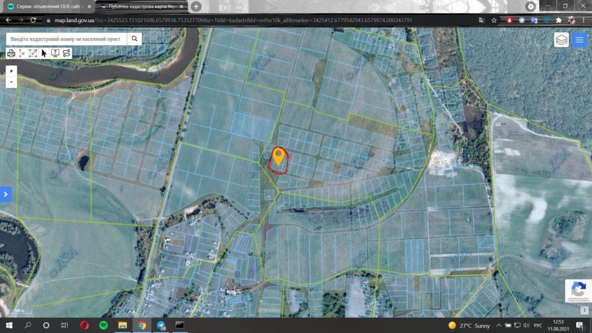Viewport: 592px width, 333px height.
Task: Open the blue hamburger menu
Action: [x=579, y=40]
